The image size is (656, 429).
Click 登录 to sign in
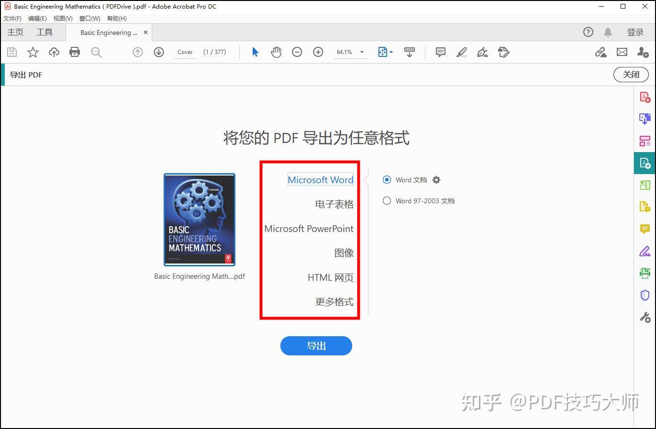tap(635, 32)
